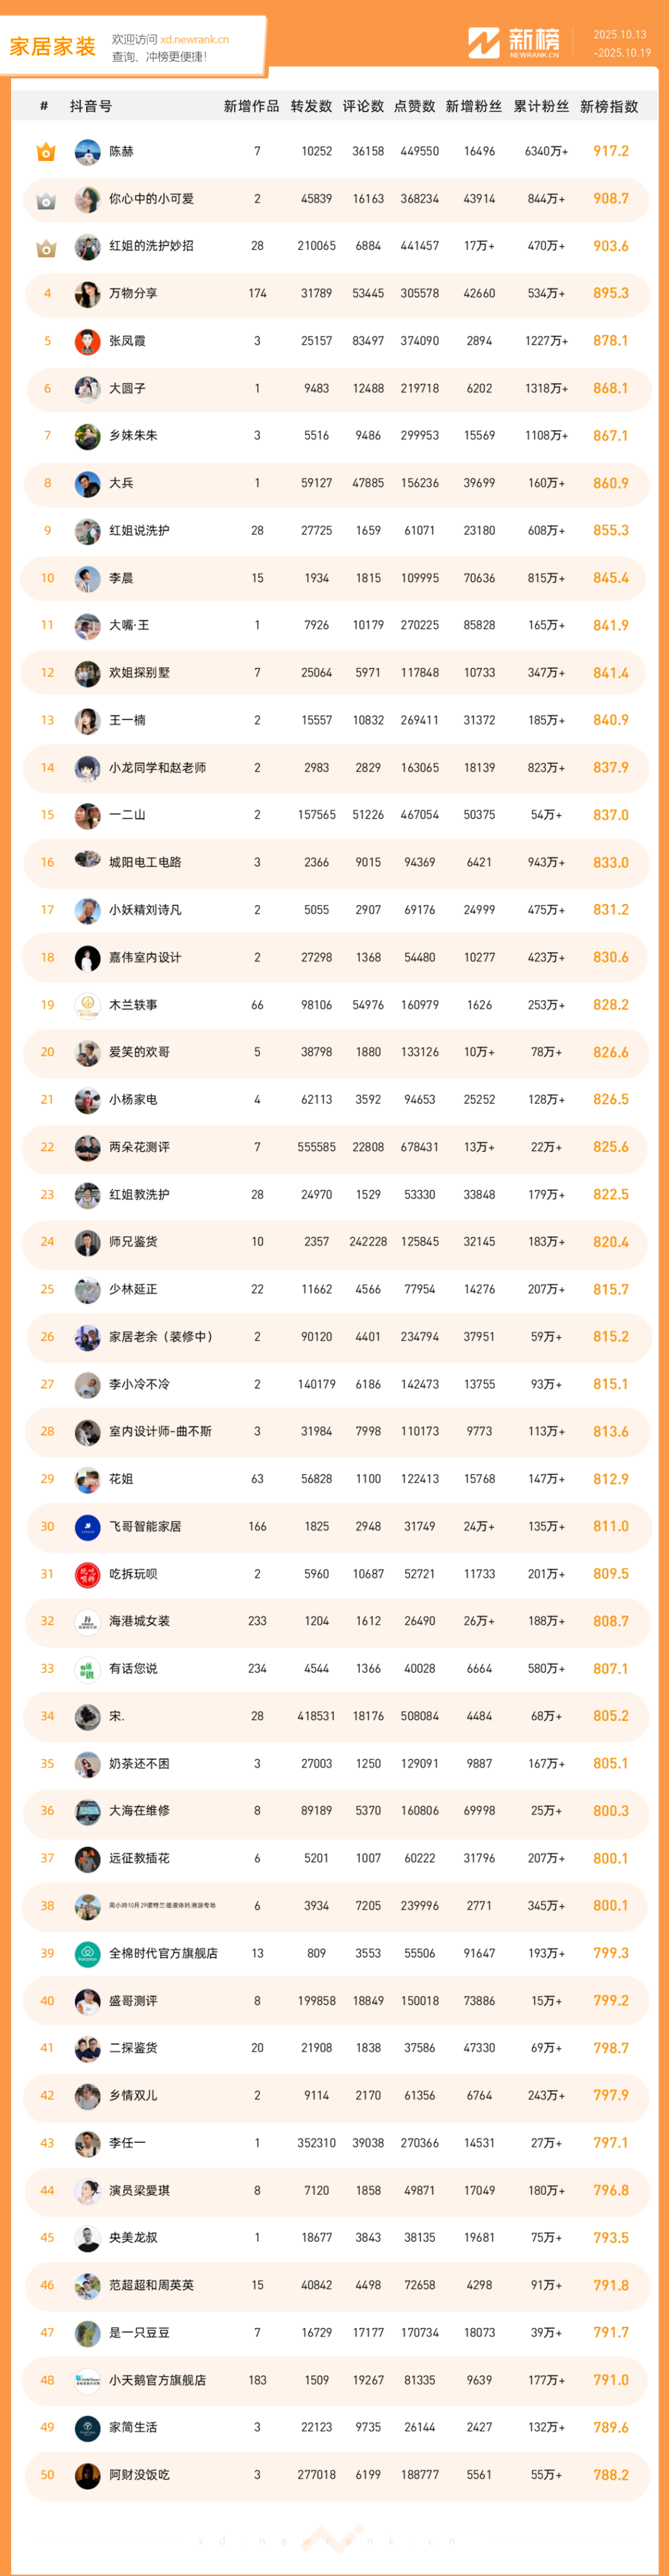Click the avatar of 阿财没饭吃
This screenshot has width=669, height=2576.
point(87,2475)
